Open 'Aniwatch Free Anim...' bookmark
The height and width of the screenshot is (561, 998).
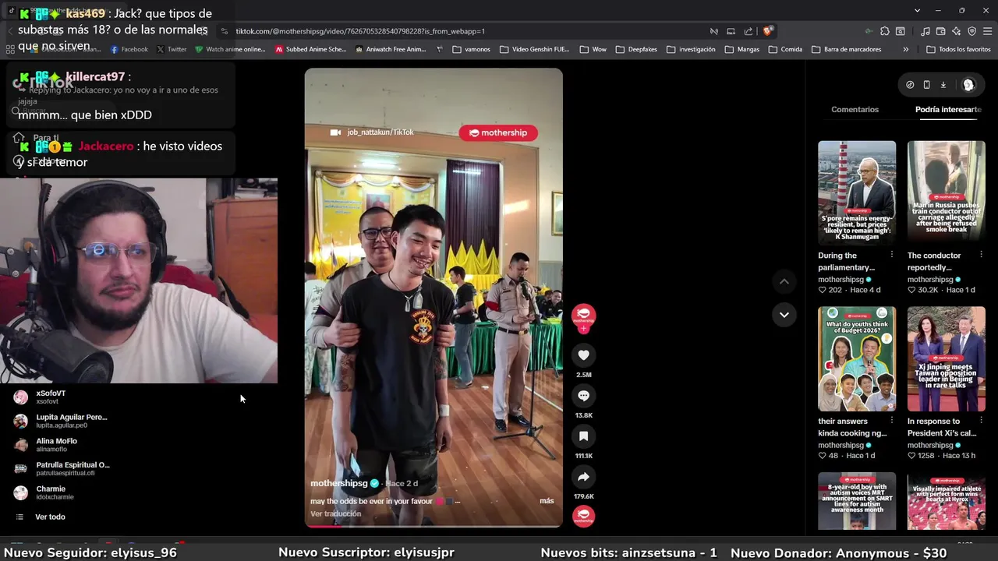(391, 49)
